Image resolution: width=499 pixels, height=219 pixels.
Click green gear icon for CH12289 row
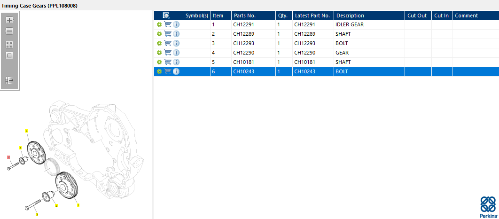[159, 34]
